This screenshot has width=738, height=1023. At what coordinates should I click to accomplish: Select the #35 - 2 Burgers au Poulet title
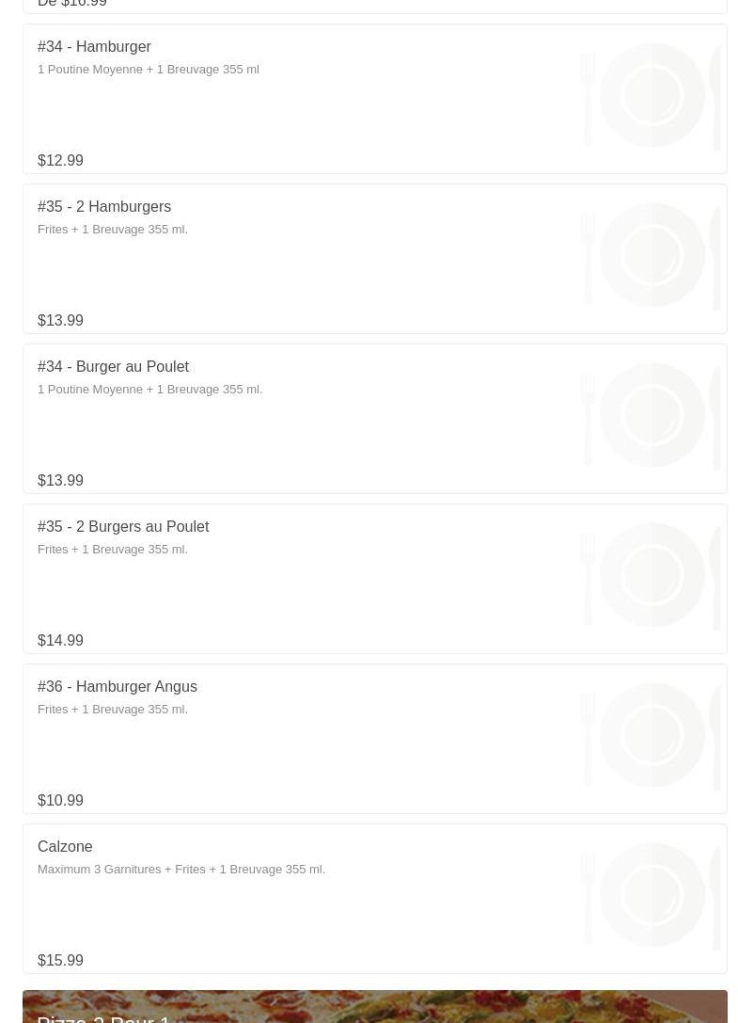pyautogui.click(x=123, y=526)
